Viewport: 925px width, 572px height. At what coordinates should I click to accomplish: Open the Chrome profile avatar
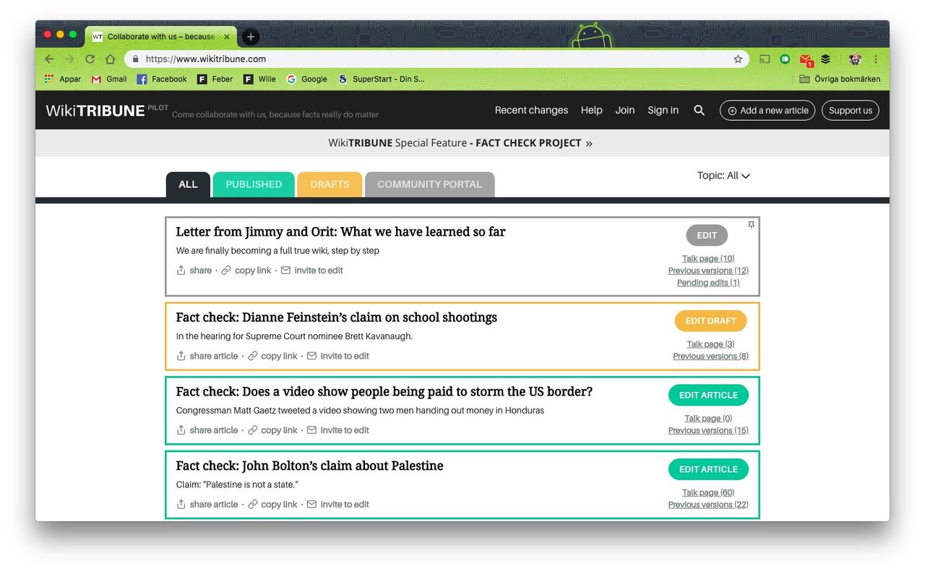tap(856, 59)
